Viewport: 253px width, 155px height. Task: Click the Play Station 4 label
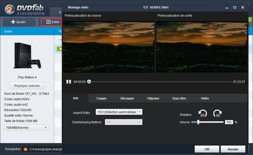pyautogui.click(x=27, y=77)
